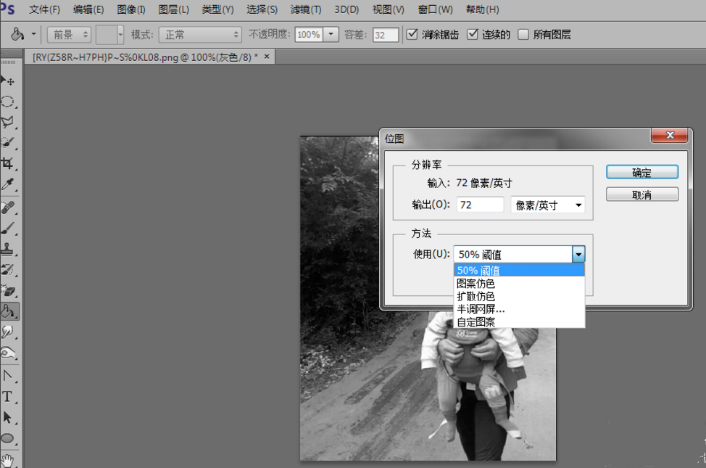Expand the 不透明度 value dropdown

[331, 34]
